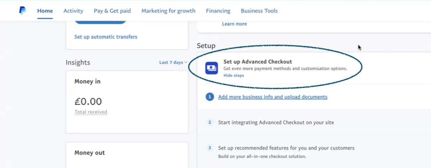Image resolution: width=431 pixels, height=168 pixels.
Task: Open Add more business info and upload documents
Action: (273, 97)
